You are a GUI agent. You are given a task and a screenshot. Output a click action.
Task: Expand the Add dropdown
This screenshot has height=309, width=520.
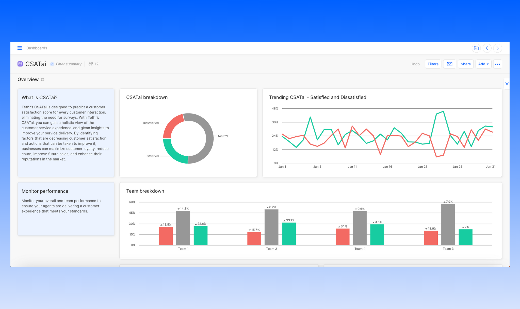click(483, 64)
